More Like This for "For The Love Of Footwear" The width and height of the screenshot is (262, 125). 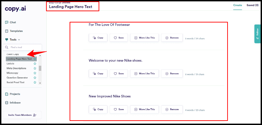tap(144, 38)
